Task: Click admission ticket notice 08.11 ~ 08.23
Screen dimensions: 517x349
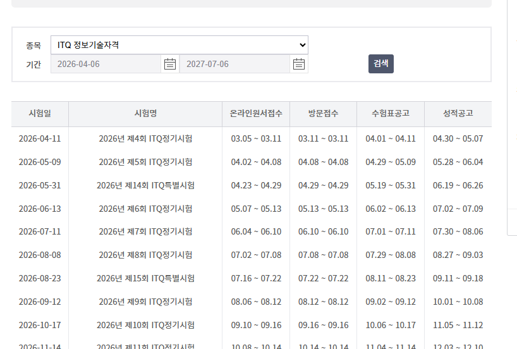Action: [x=391, y=278]
